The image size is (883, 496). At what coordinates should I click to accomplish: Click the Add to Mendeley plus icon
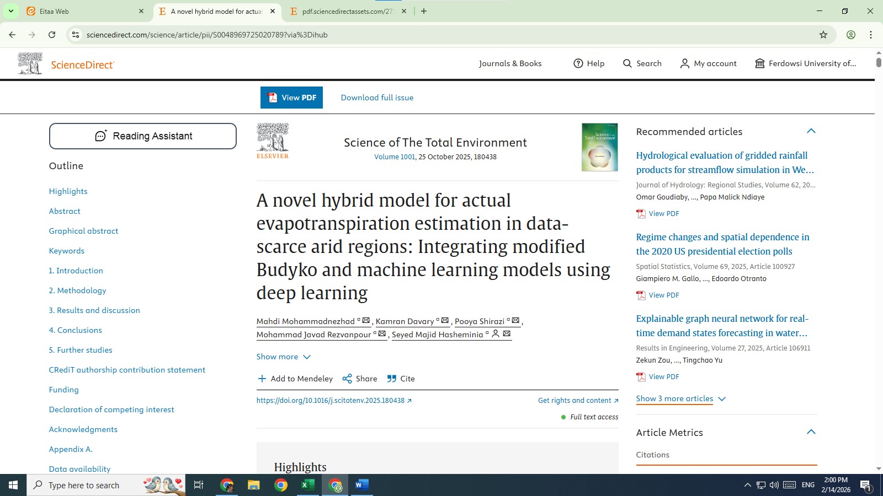pyautogui.click(x=262, y=379)
